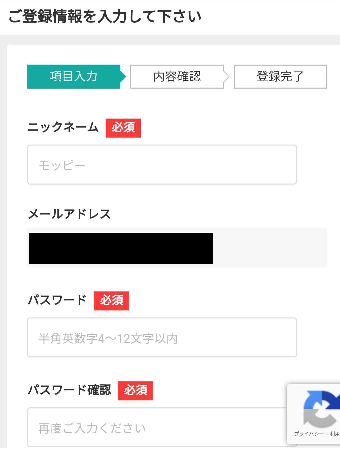Click the teal arrow tip after 項目入力
The image size is (340, 457).
pyautogui.click(x=123, y=77)
